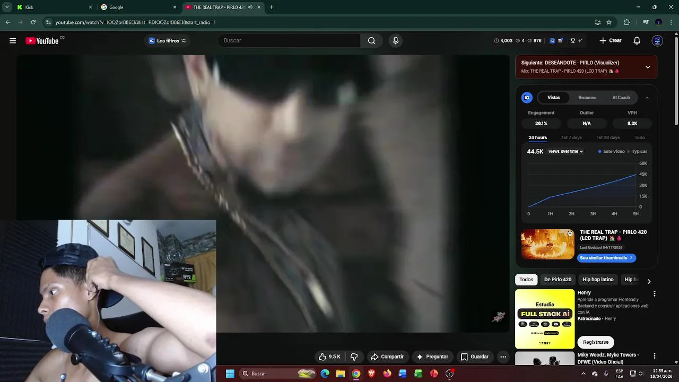Click the Compartir share button
679x382 pixels.
[x=387, y=357]
